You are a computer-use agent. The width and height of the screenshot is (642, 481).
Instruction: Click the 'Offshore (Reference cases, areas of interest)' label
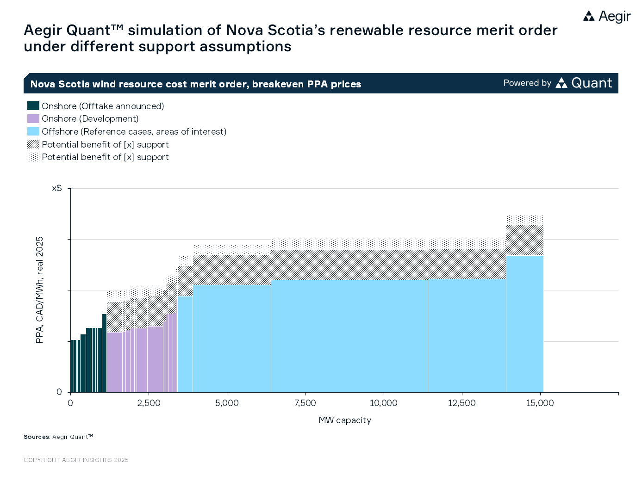[x=134, y=132]
